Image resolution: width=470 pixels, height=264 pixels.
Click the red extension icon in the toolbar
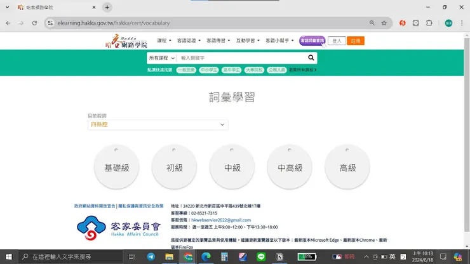tap(402, 23)
